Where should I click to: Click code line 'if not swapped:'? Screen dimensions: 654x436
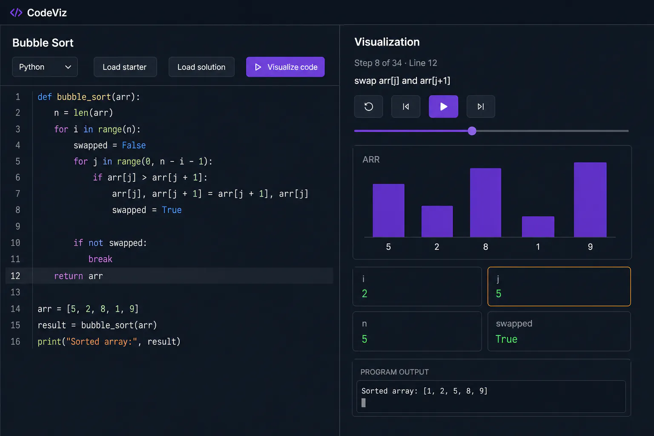click(110, 243)
